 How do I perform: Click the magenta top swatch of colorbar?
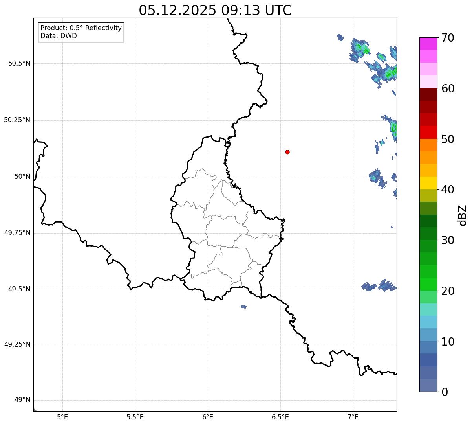click(x=428, y=44)
